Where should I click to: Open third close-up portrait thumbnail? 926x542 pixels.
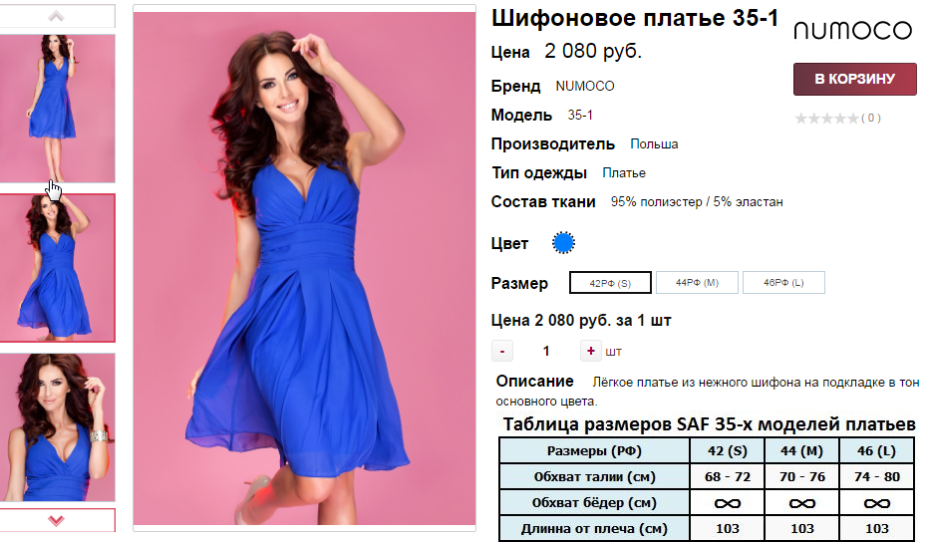click(x=57, y=427)
